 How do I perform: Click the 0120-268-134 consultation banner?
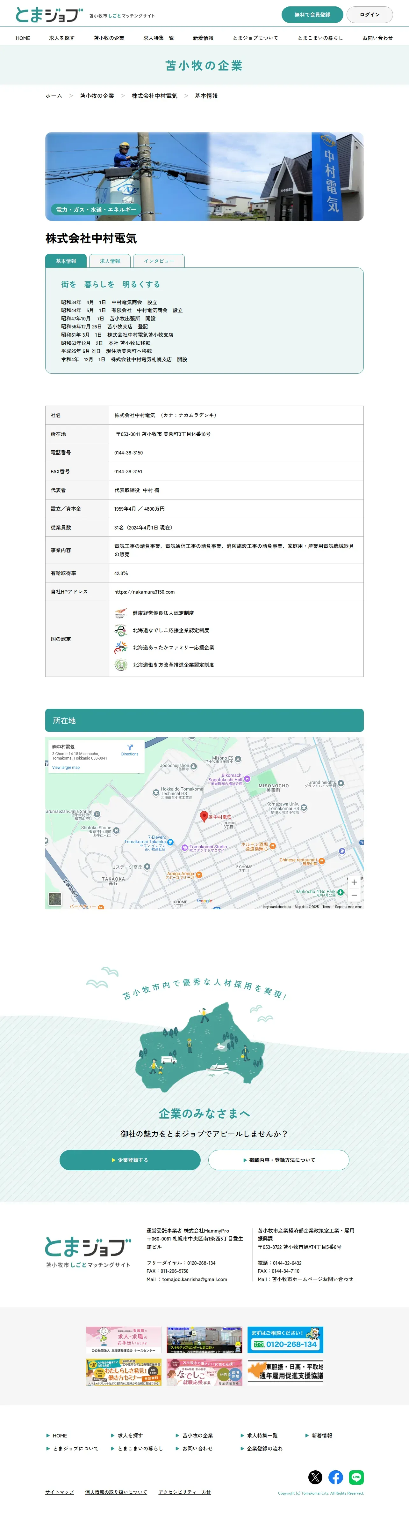285,1340
